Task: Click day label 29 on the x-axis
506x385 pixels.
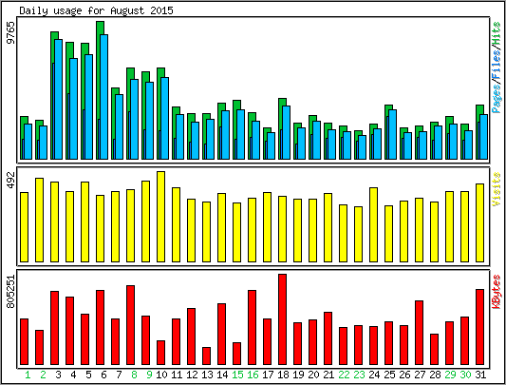Action: pos(450,375)
